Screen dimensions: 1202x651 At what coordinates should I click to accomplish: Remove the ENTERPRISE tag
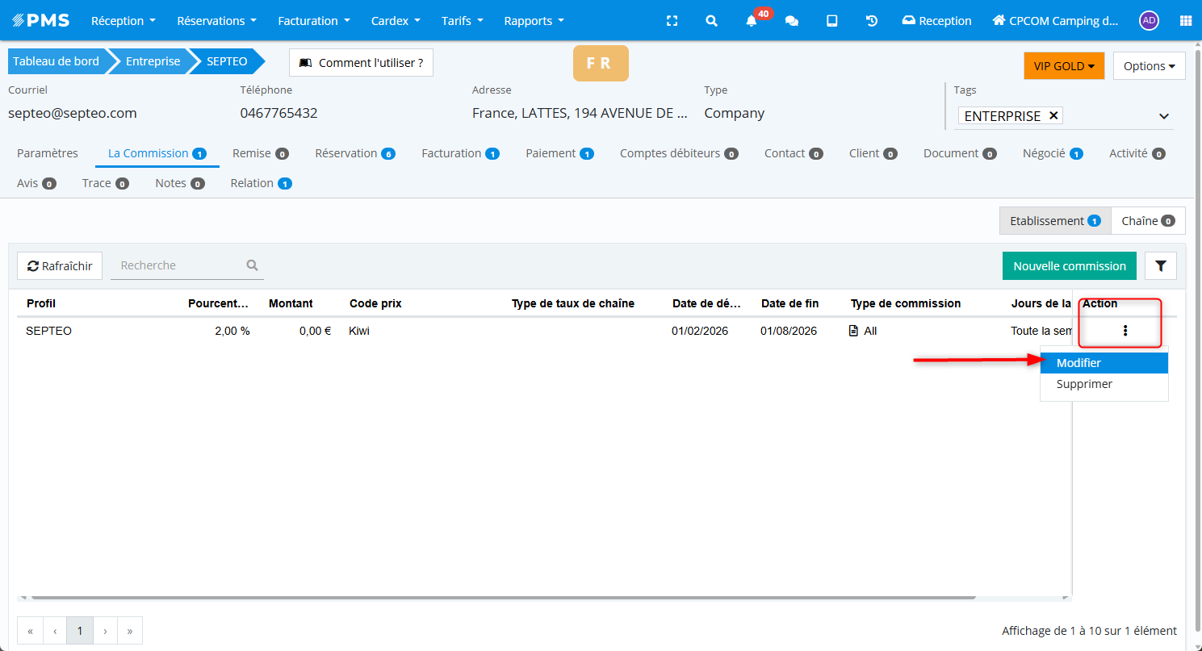pos(1053,115)
